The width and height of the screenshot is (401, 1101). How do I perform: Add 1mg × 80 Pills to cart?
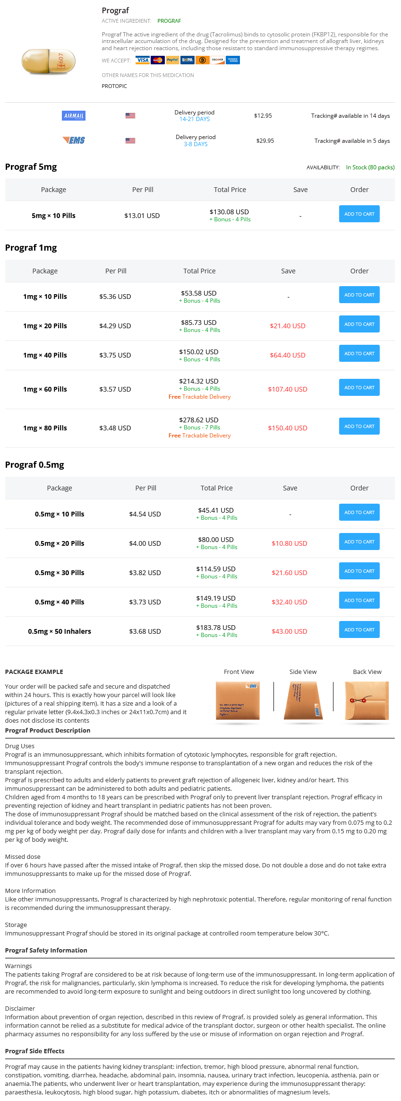(x=359, y=426)
